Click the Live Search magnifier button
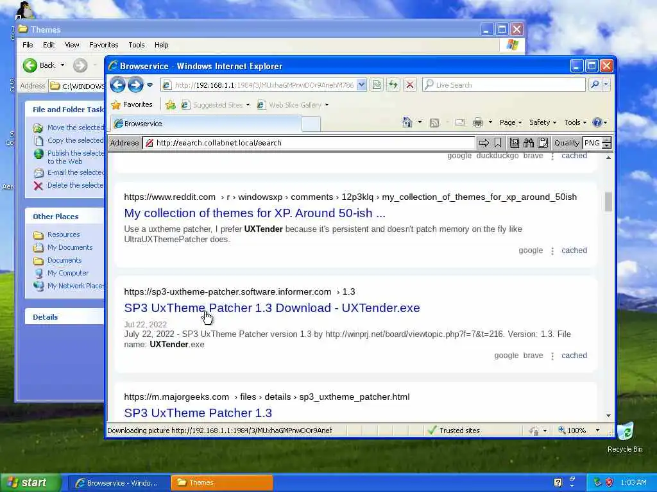Image resolution: width=657 pixels, height=492 pixels. 595,85
